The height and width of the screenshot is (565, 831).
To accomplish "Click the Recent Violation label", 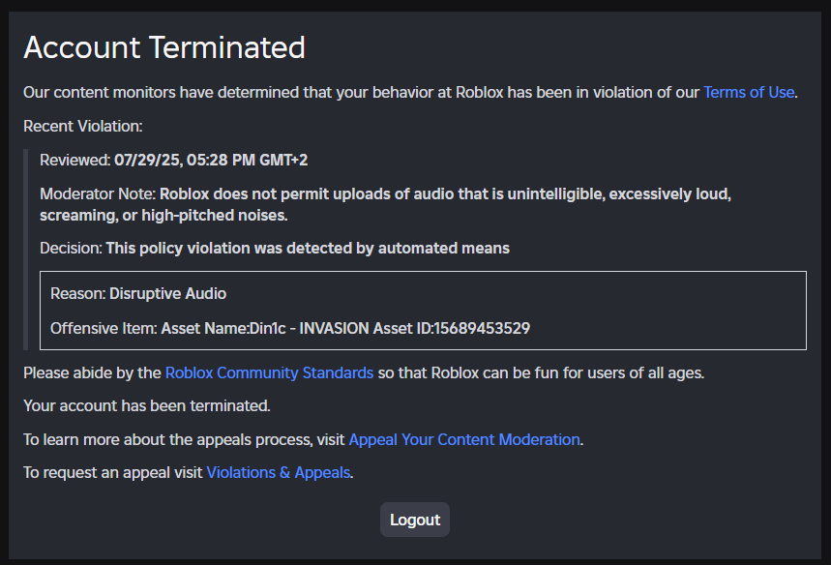I will (83, 126).
